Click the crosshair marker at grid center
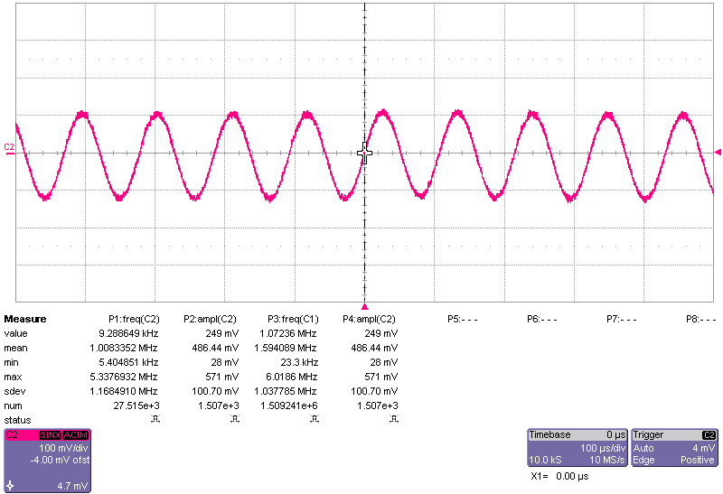This screenshot has height=494, width=723. 365,152
